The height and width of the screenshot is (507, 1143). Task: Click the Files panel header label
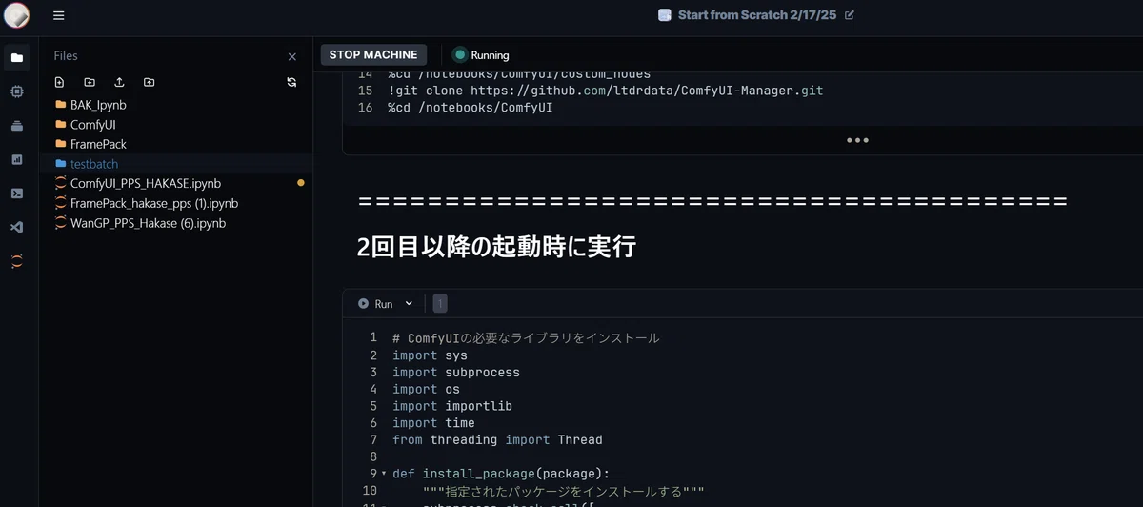[x=66, y=56]
